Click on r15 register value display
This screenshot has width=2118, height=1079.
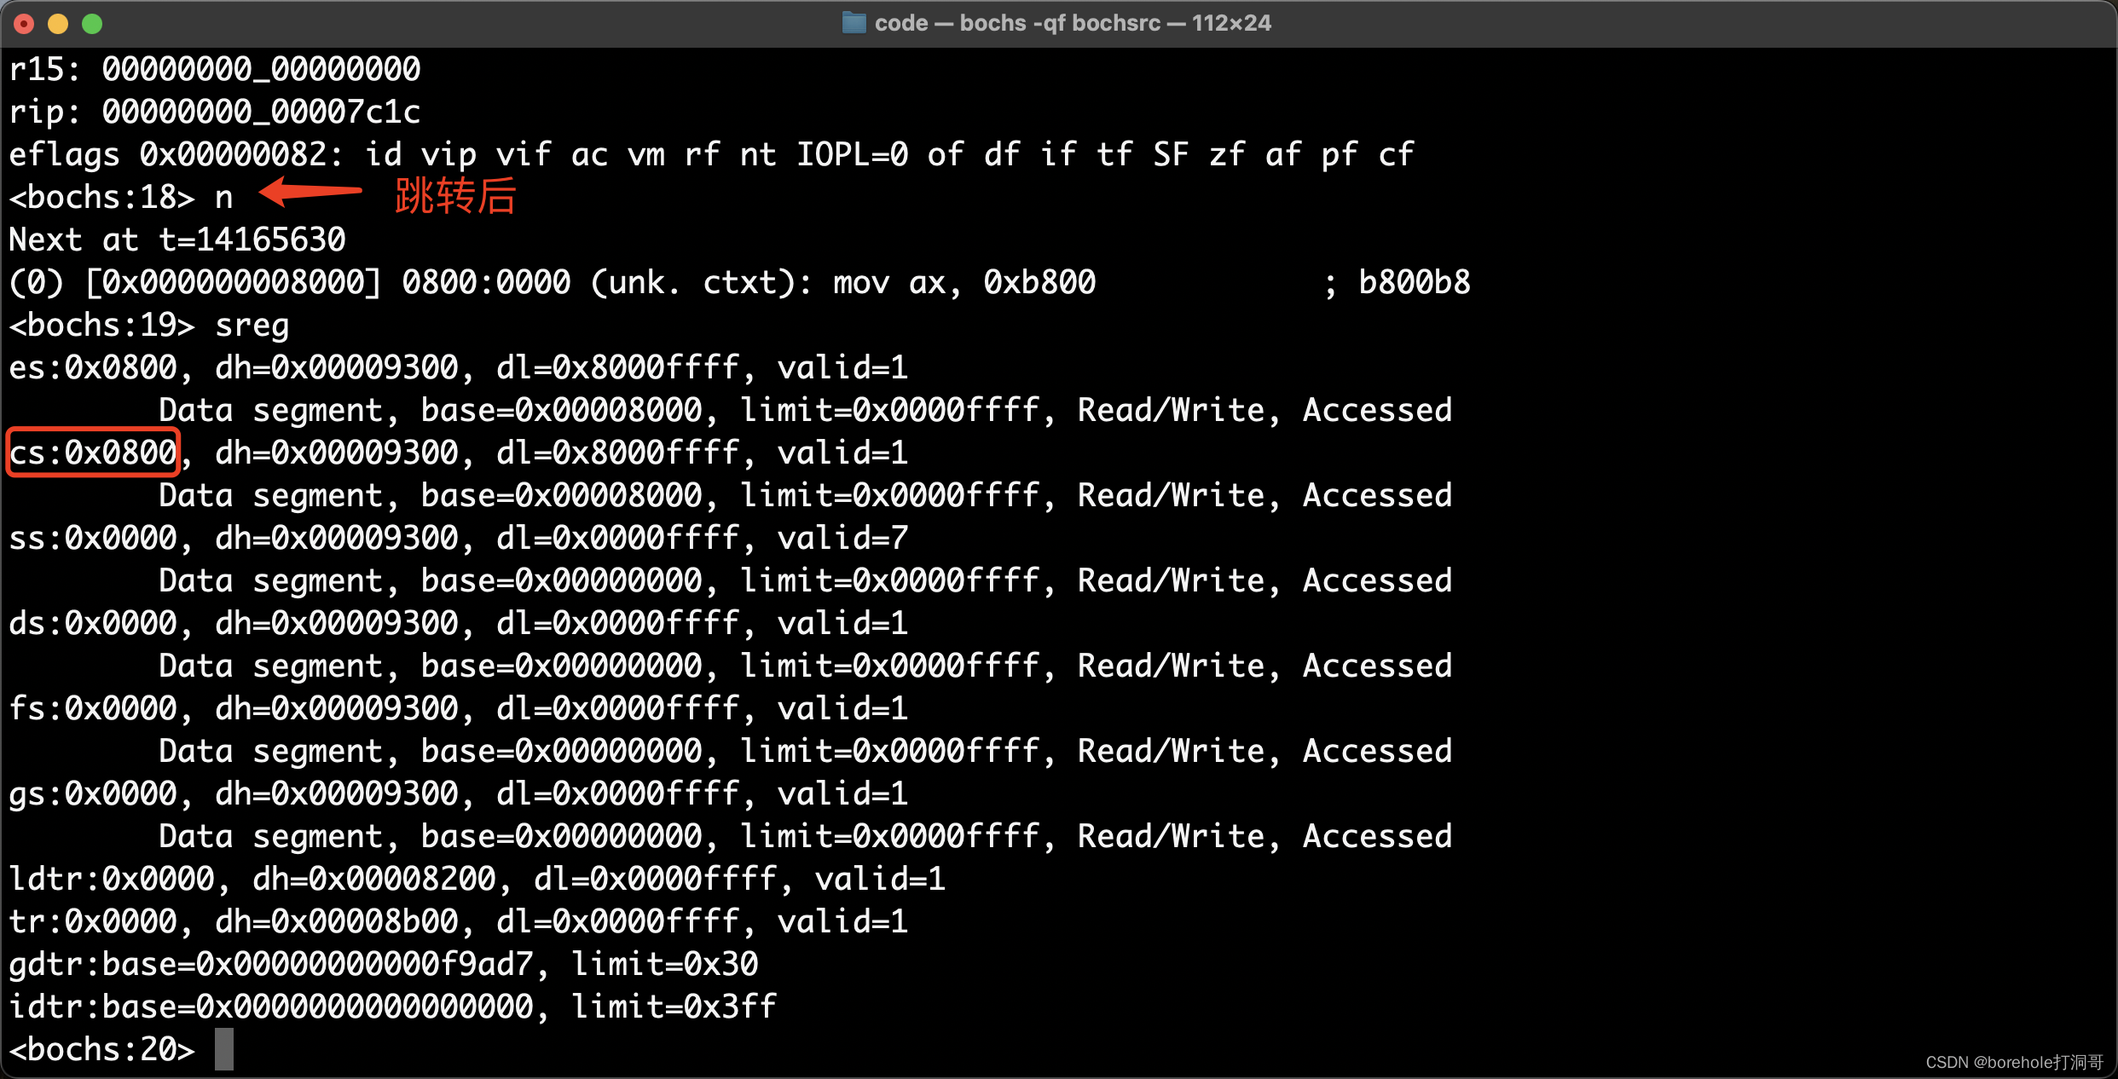[219, 65]
